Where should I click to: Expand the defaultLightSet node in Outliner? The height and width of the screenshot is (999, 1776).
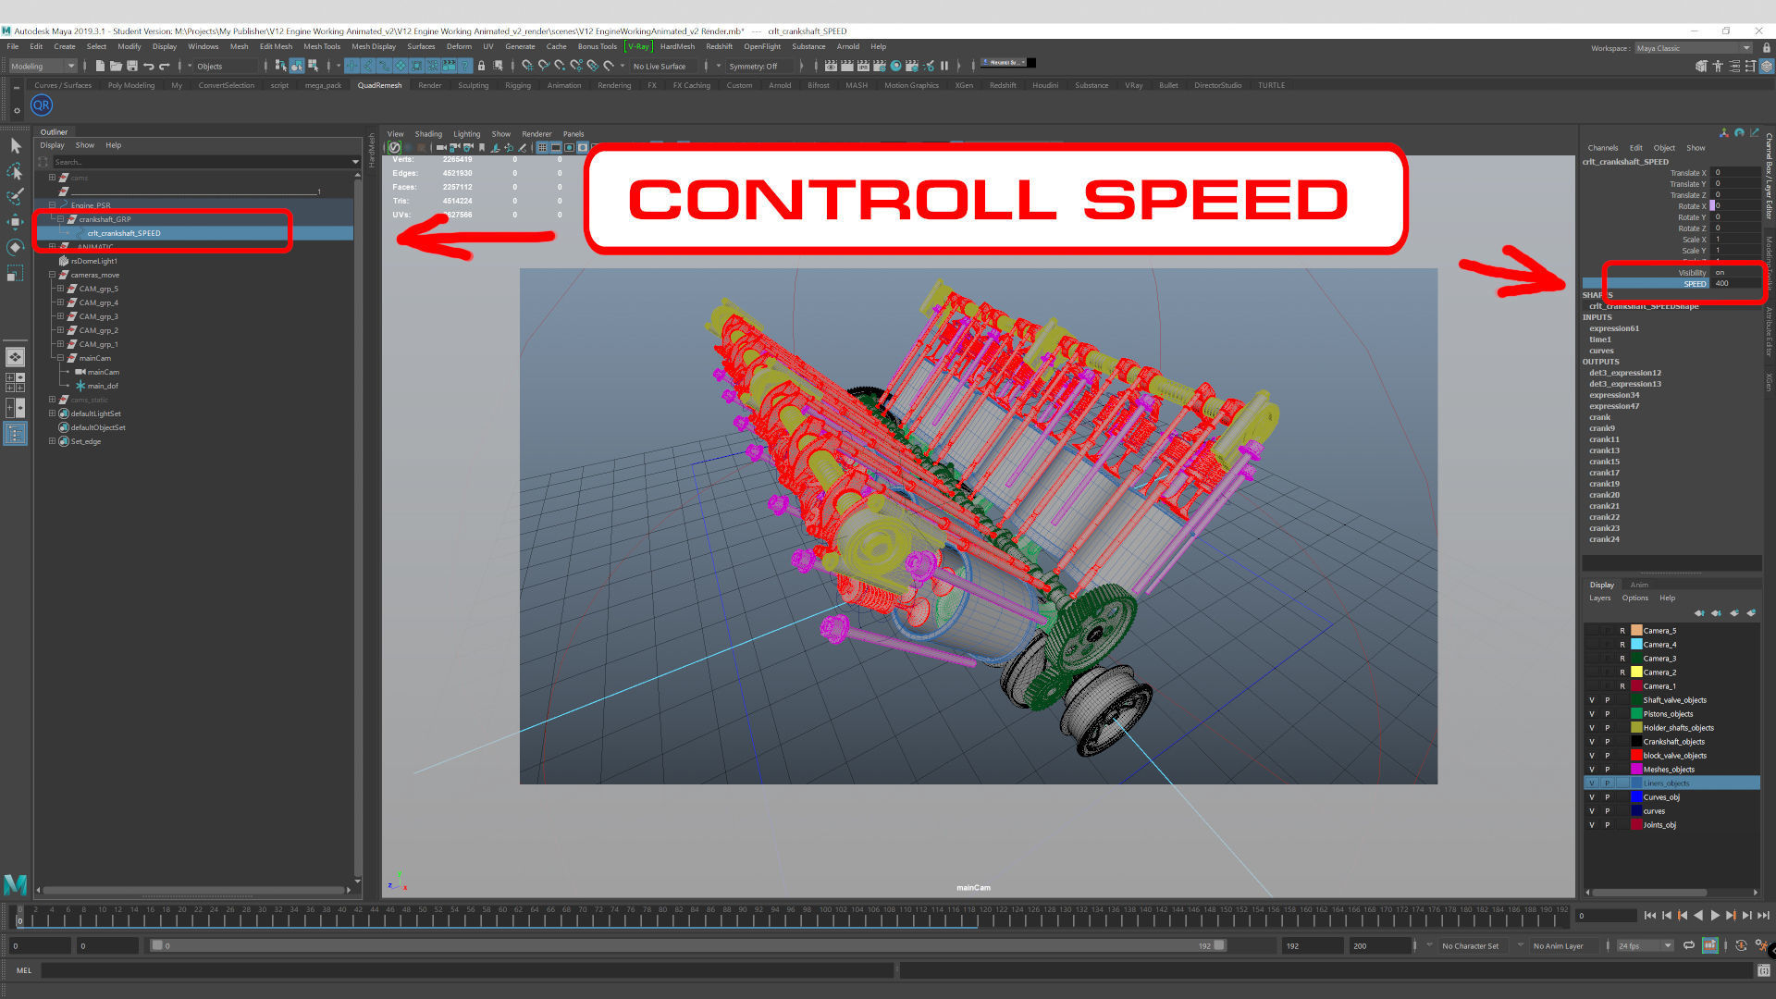[53, 413]
